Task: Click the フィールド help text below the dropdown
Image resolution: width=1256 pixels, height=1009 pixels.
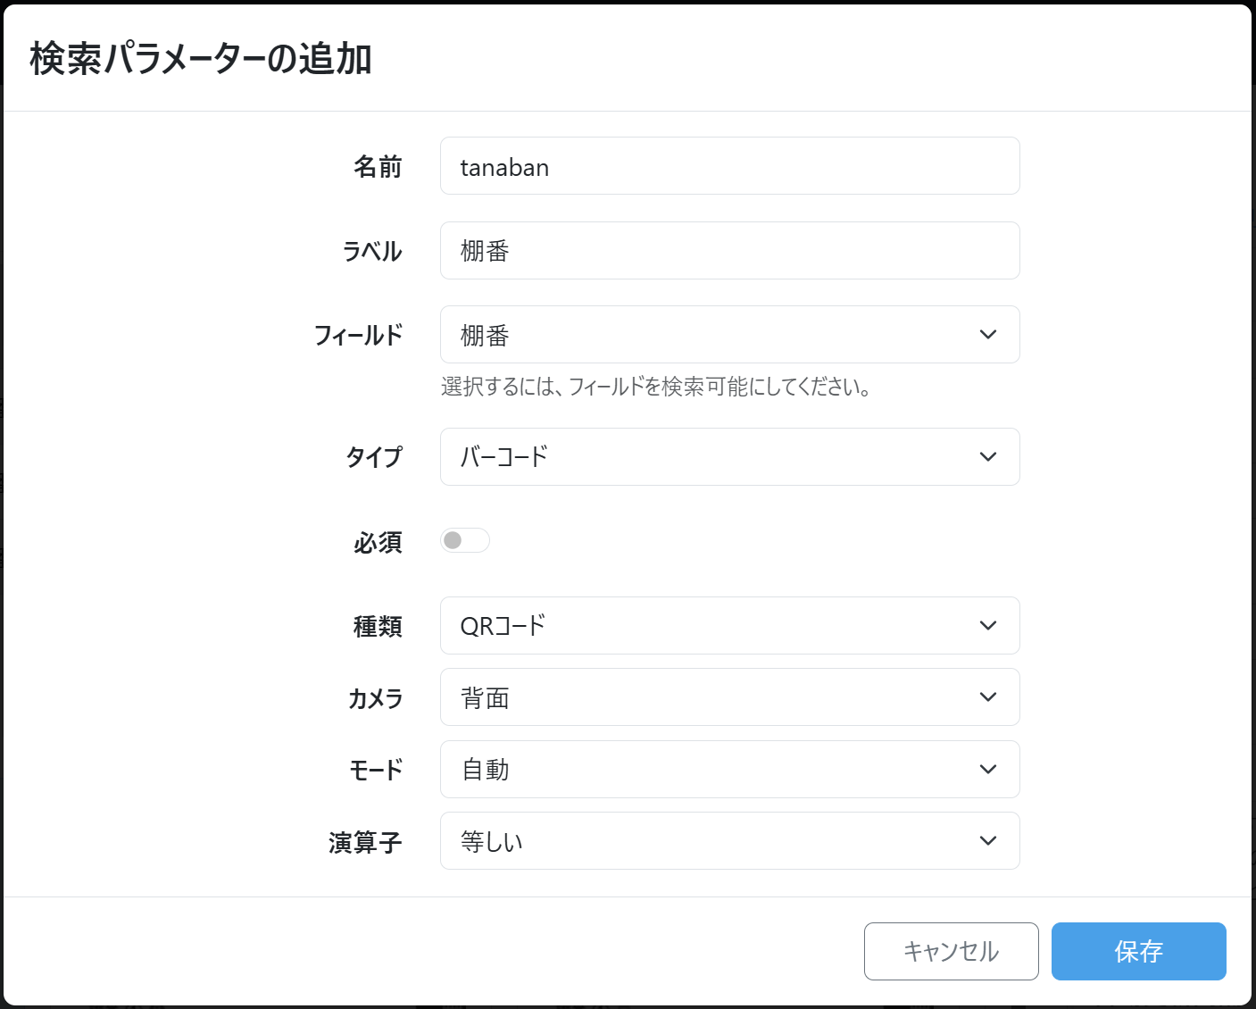Action: pos(656,387)
